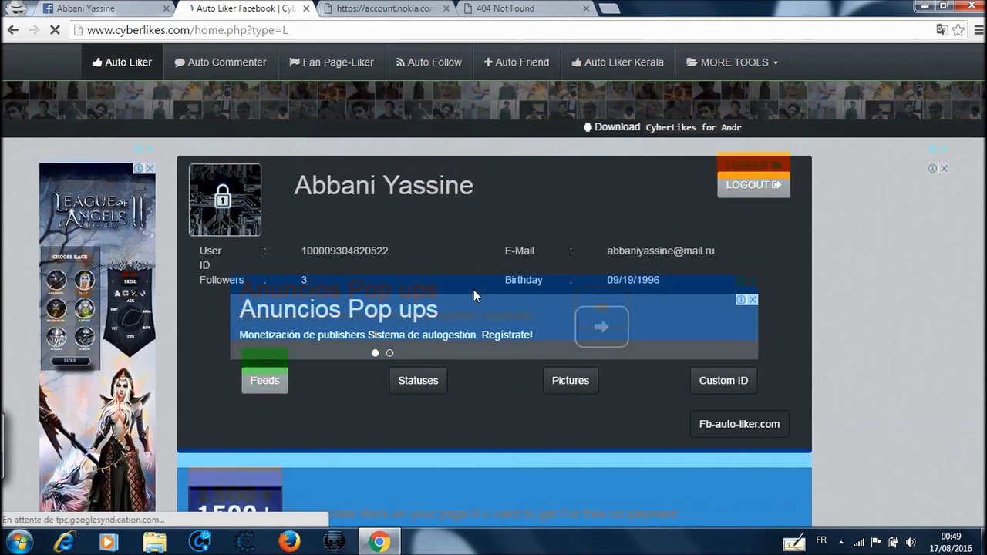Open the Auto Follow menu item

pos(429,62)
